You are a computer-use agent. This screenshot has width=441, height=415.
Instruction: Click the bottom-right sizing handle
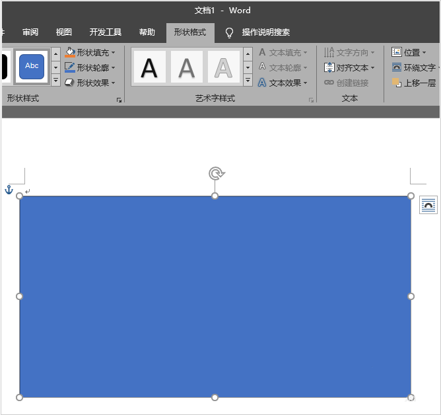(411, 398)
